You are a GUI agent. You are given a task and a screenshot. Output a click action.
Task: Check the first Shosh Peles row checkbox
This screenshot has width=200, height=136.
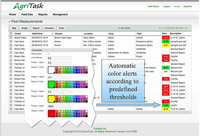click(x=11, y=38)
